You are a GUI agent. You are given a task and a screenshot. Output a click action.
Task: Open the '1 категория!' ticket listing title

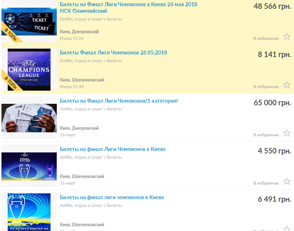point(119,101)
